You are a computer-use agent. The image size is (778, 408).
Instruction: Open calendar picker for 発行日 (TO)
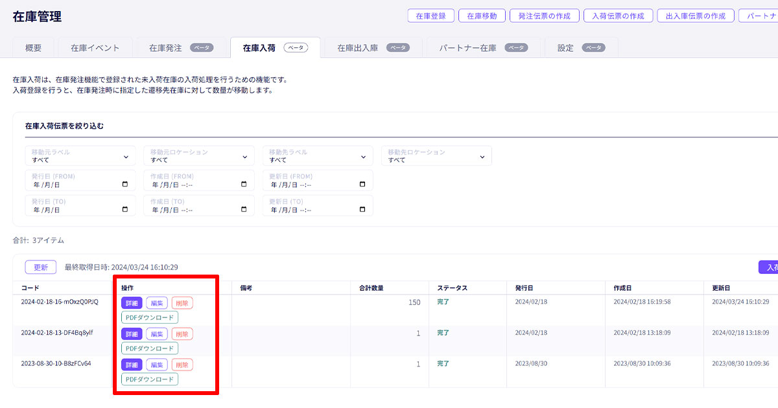click(x=125, y=209)
